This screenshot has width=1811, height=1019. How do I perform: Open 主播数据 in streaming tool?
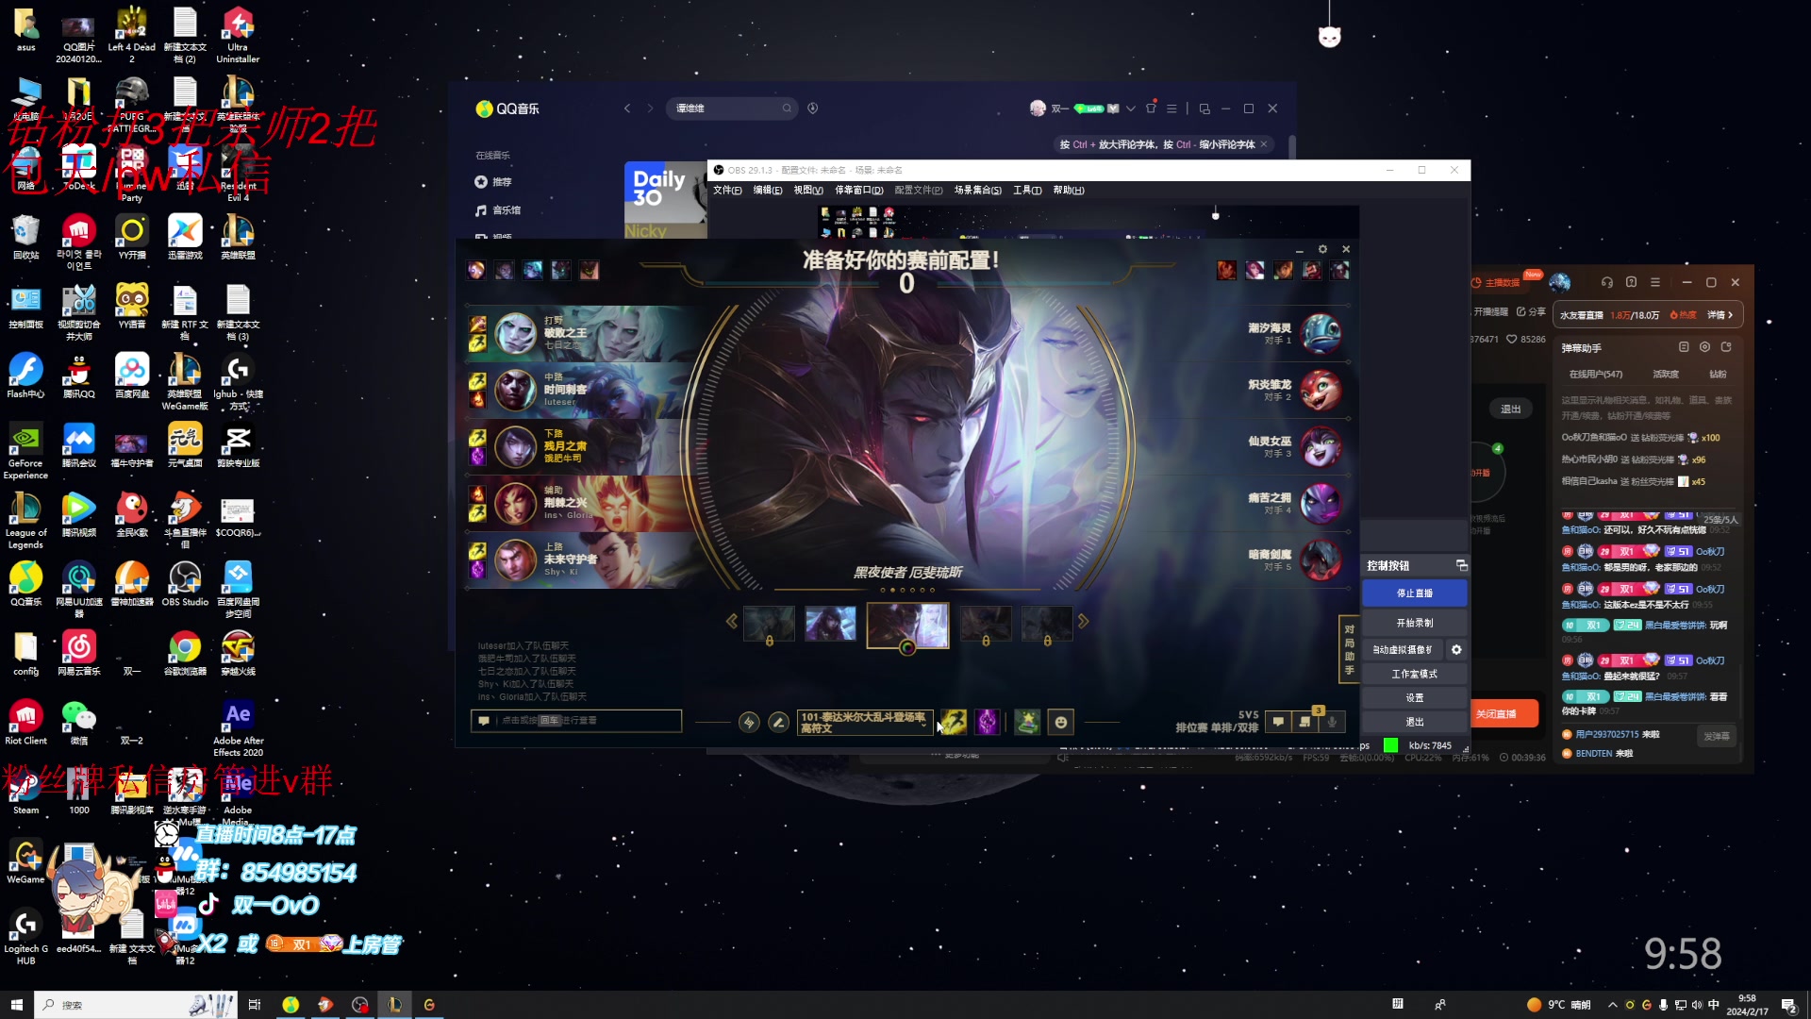pos(1496,283)
